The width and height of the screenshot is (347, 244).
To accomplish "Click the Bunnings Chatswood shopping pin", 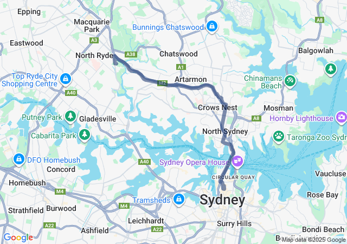I will tap(212, 27).
